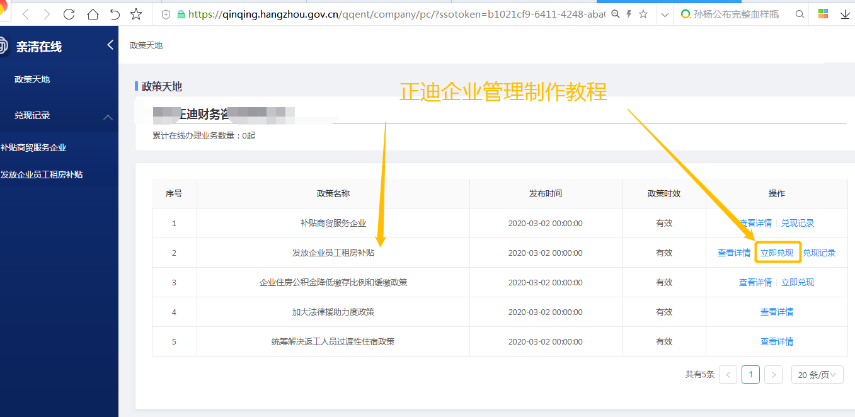This screenshot has height=417, width=855.
Task: Reload the page with refresh icon
Action: click(x=69, y=14)
